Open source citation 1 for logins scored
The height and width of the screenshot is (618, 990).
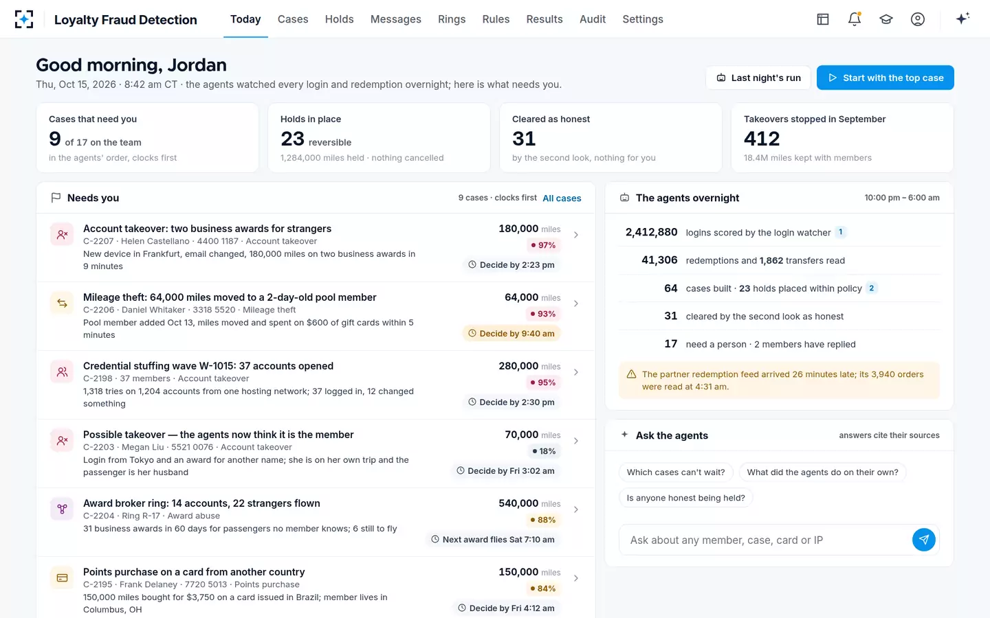(x=840, y=232)
